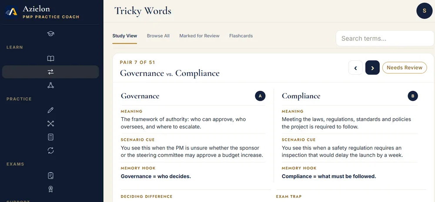Open the open-book icon under Learn
The height and width of the screenshot is (202, 435).
pyautogui.click(x=50, y=59)
